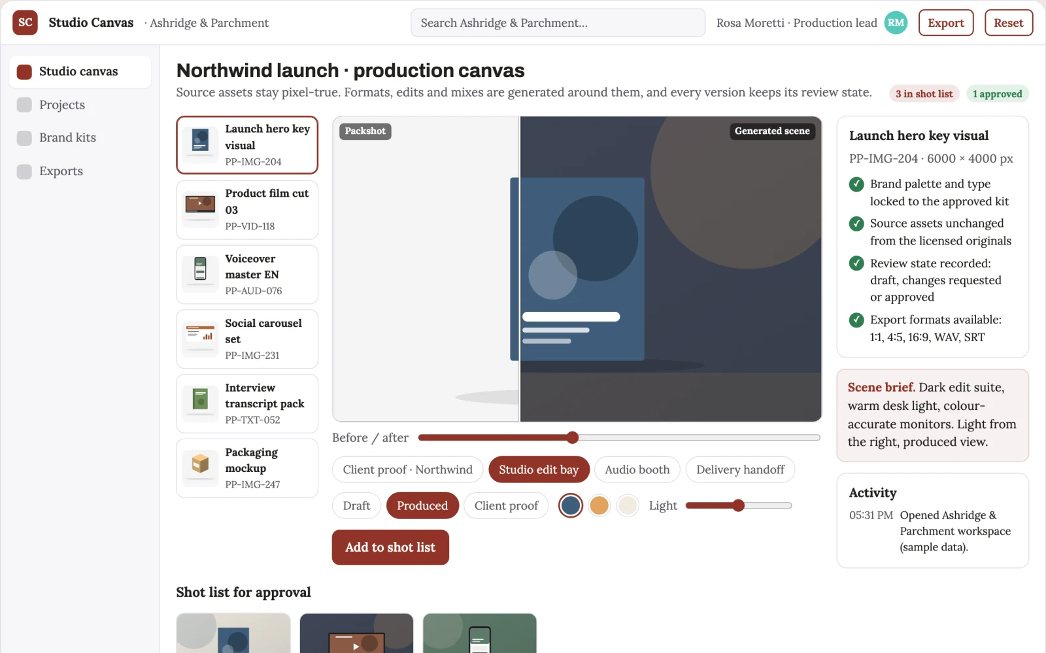Viewport: 1046px width, 653px height.
Task: Set the view to Draft
Action: [x=356, y=505]
